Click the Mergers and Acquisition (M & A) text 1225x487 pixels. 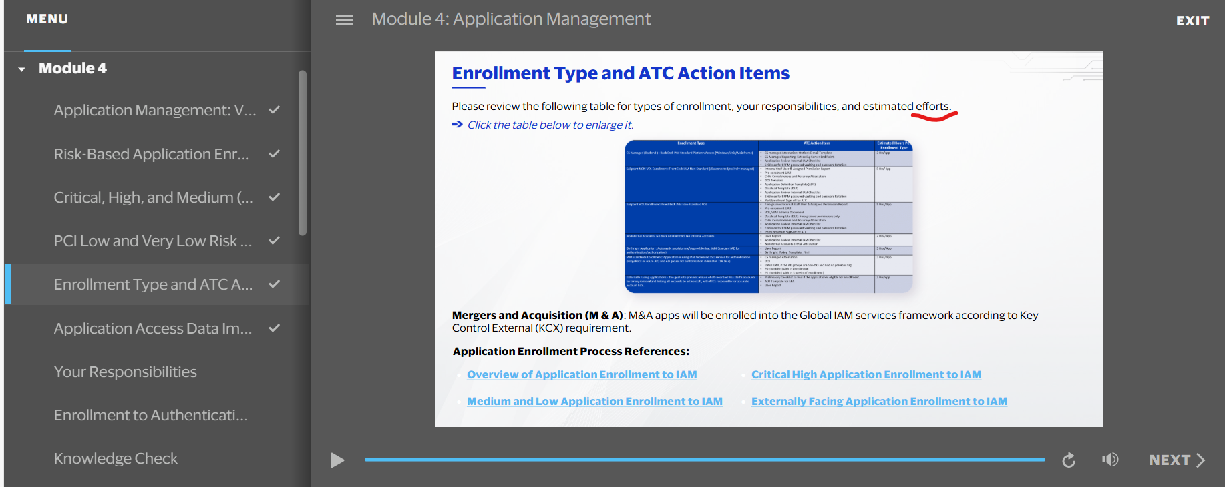538,315
